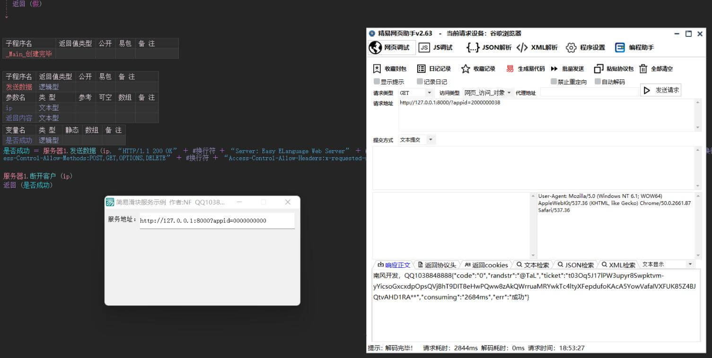Click the submit data box scroll-up arrow
Screen dimensions: 712x358
(x=698, y=150)
